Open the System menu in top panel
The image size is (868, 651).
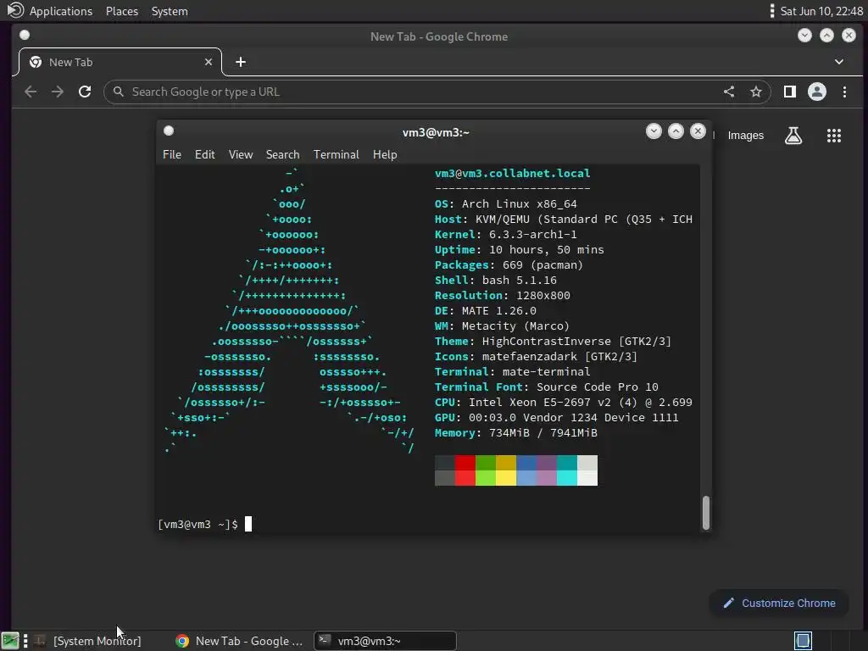(170, 11)
